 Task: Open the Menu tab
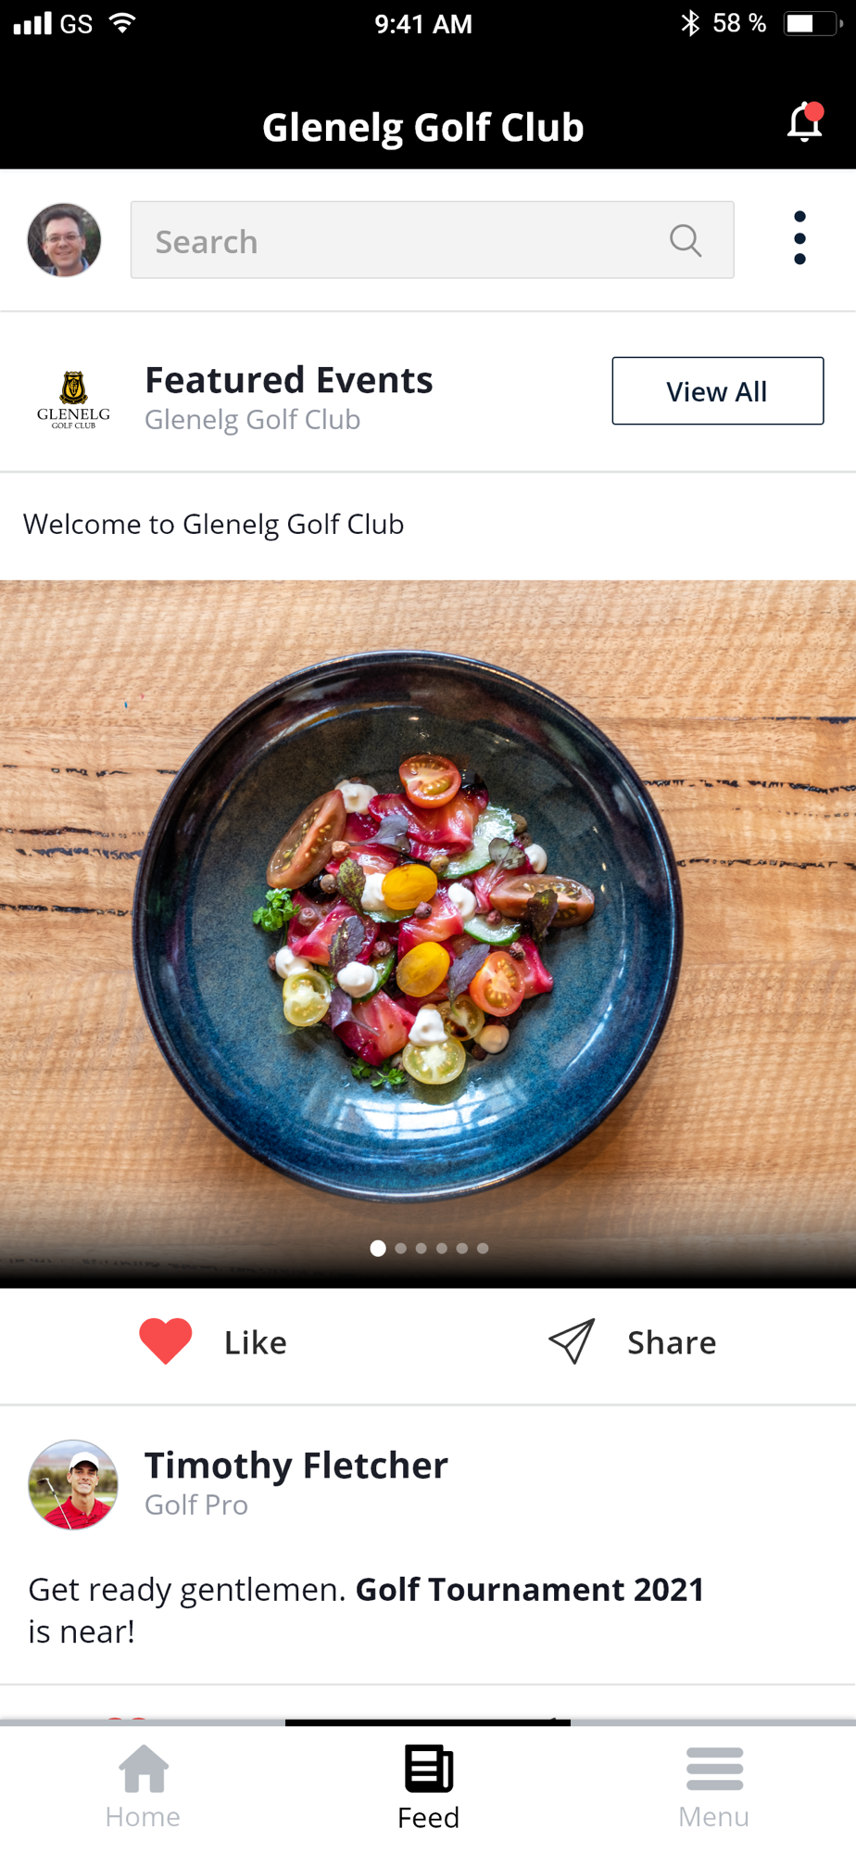tap(713, 1787)
